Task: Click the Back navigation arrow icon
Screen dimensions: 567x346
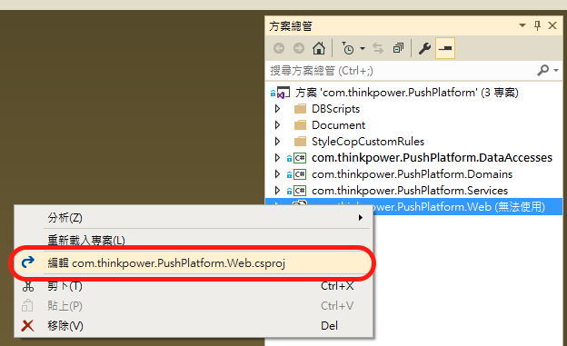Action: pos(279,48)
